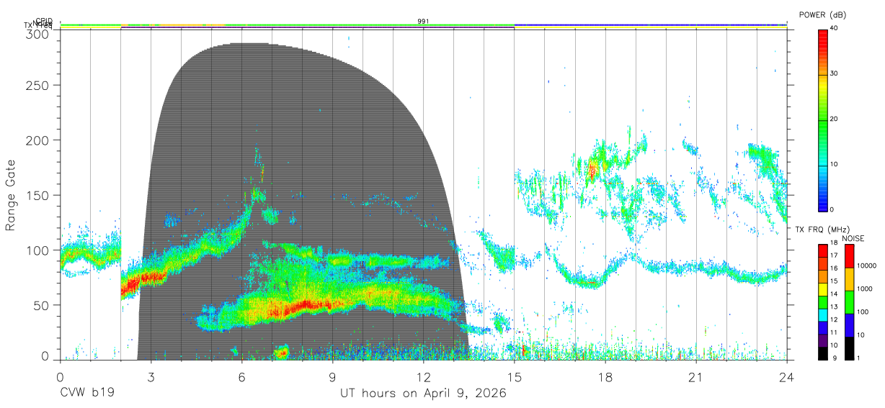Click the red top segment of the NOISE legend
885x408 pixels.
coord(850,256)
